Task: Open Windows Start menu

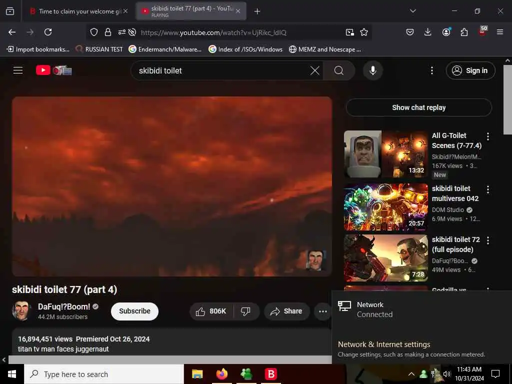Action: click(x=12, y=374)
